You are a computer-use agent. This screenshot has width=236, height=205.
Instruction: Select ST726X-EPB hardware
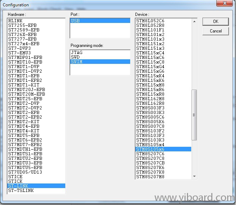36,35
